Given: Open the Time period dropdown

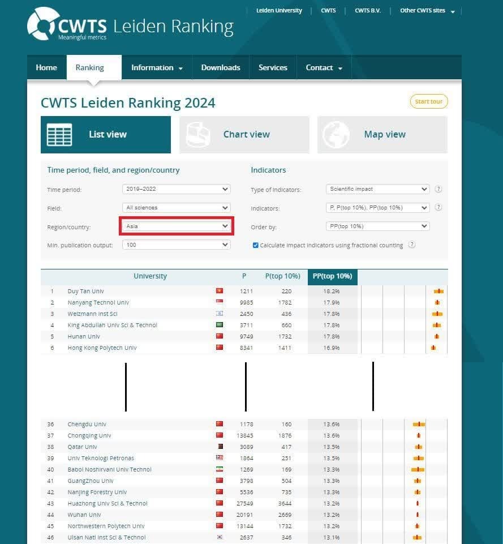Looking at the screenshot, I should pos(177,189).
